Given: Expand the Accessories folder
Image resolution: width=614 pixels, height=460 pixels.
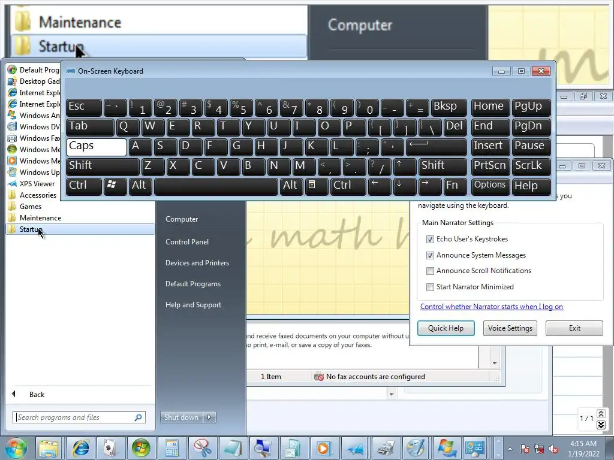Looking at the screenshot, I should [38, 195].
